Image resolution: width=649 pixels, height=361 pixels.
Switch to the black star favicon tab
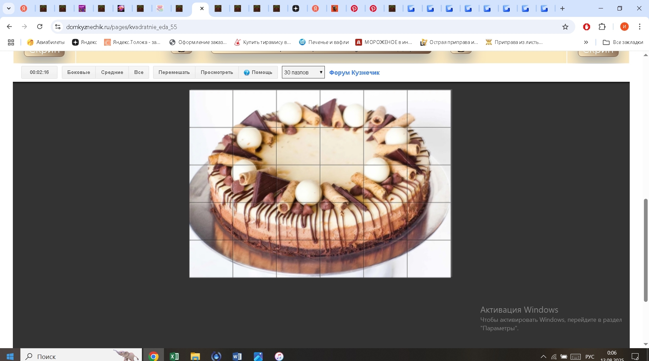pyautogui.click(x=296, y=8)
